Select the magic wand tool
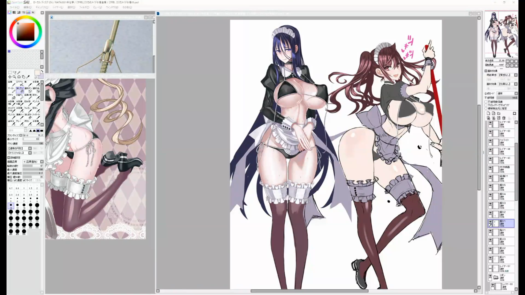Screen dimensions: 525x295 19,72
